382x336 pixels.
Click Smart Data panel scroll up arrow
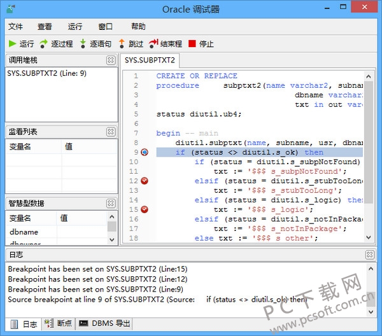coord(112,217)
